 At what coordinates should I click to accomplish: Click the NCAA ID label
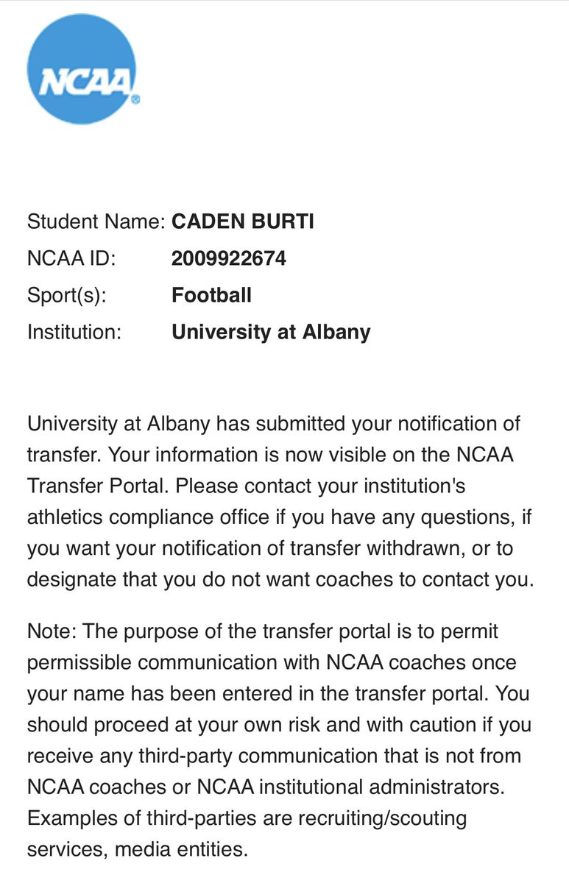tap(71, 258)
